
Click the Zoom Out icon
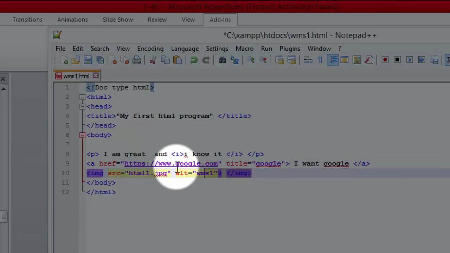click(263, 60)
